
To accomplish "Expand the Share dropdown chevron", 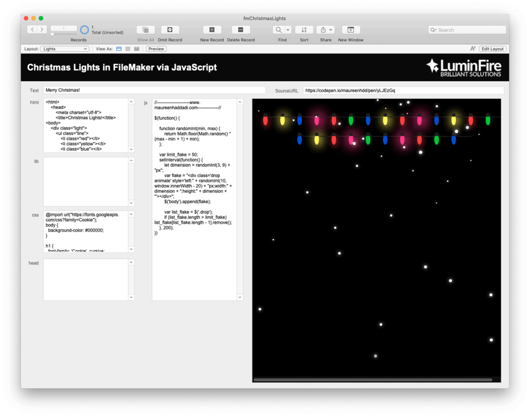I will [331, 30].
